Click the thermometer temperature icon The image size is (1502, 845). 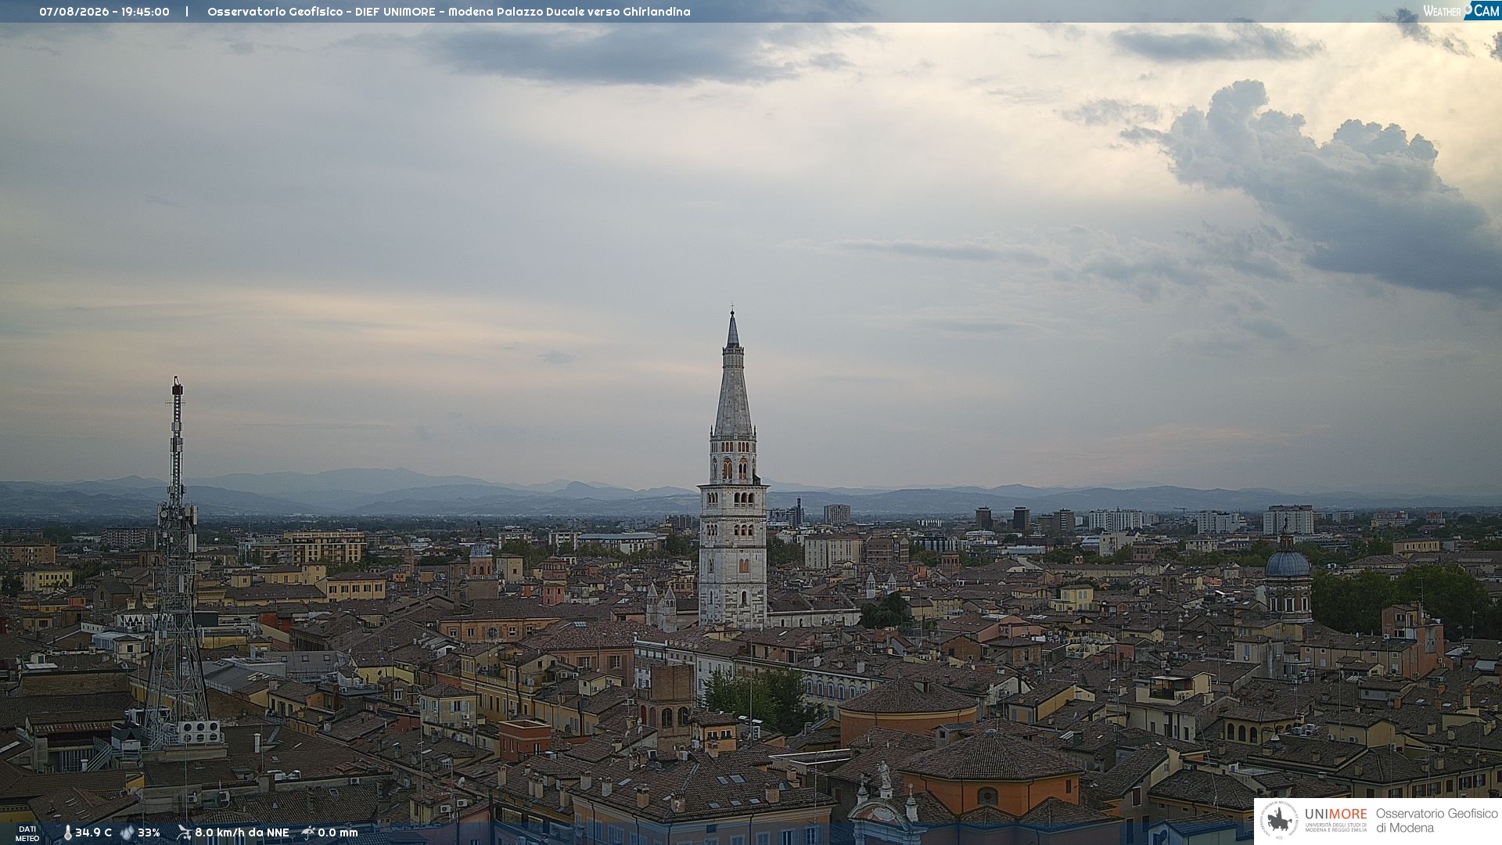point(67,832)
